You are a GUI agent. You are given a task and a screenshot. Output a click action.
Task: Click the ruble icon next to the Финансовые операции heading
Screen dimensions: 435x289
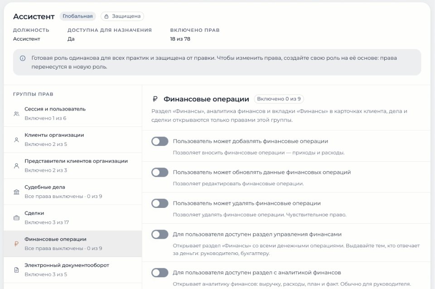tap(155, 99)
